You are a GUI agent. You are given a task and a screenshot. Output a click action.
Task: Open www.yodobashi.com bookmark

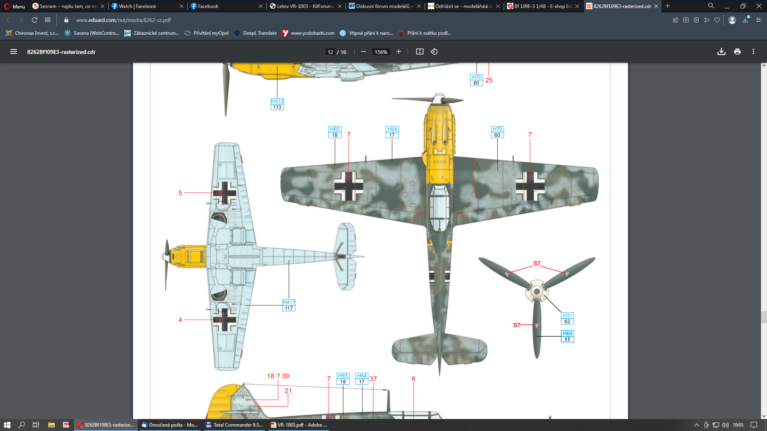pyautogui.click(x=308, y=33)
